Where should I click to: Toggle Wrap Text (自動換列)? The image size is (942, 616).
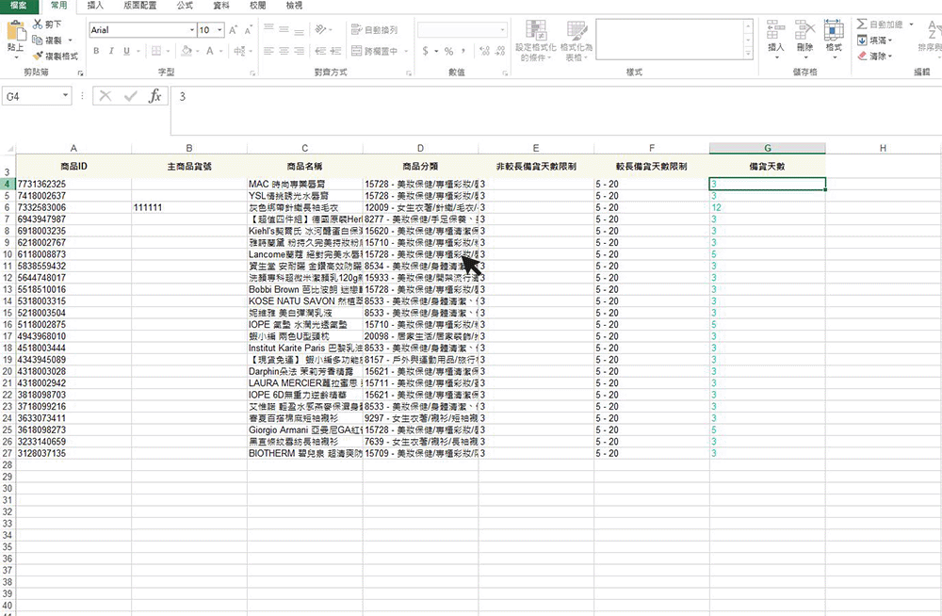[x=374, y=29]
